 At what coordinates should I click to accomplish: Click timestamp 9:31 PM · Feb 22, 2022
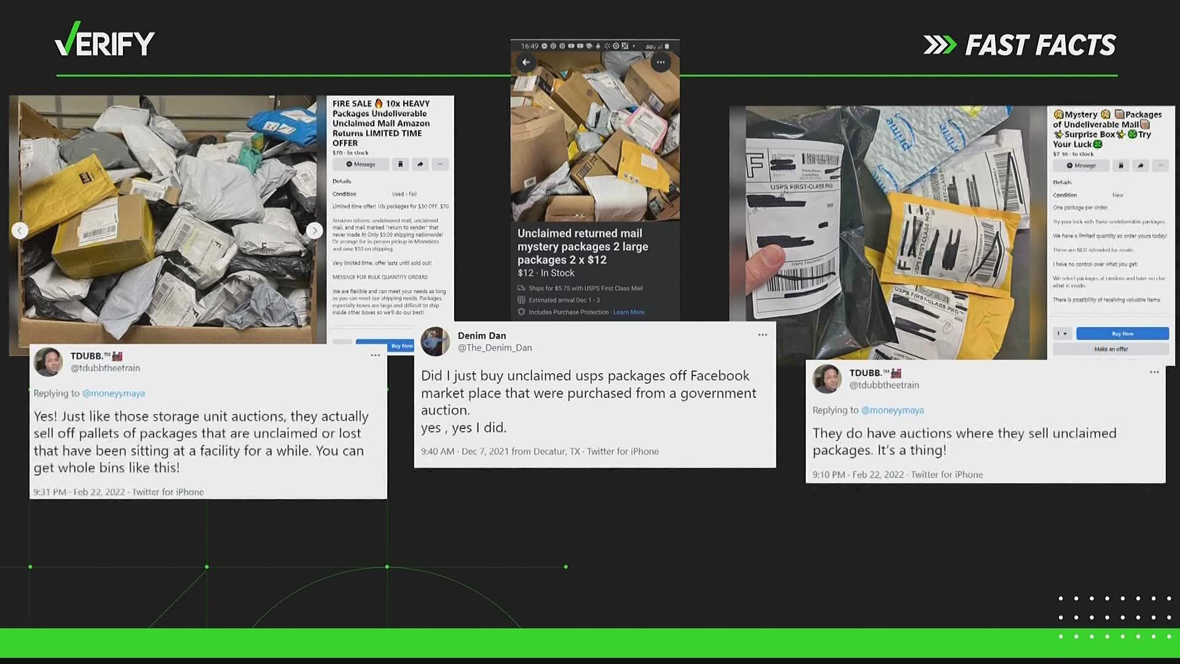[x=79, y=492]
